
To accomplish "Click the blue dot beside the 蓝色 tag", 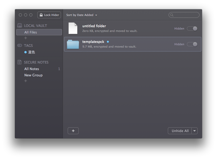I will pos(25,52).
